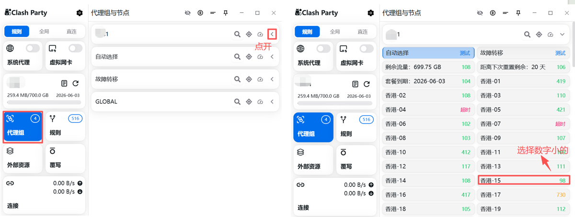Click the pin icon in right window header

click(518, 13)
